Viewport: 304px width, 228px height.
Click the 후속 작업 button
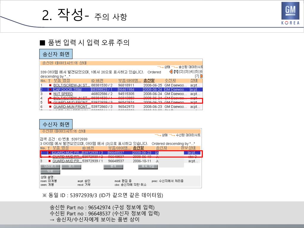point(148,167)
